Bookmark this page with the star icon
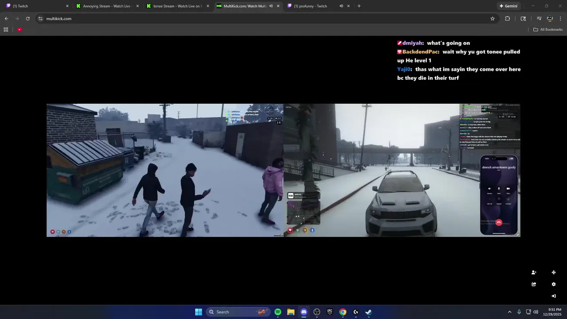This screenshot has height=319, width=567. click(493, 19)
